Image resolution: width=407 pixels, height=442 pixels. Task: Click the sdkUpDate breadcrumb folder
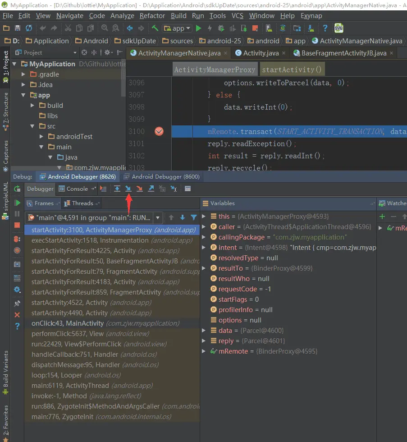pos(135,41)
